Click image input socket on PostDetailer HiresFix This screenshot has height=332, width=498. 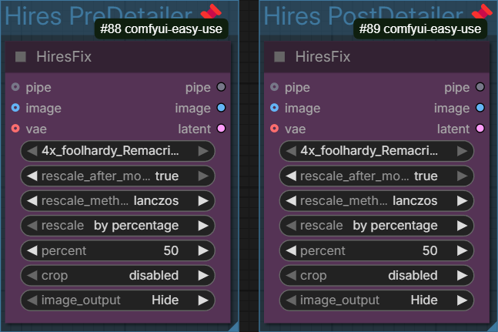(275, 108)
